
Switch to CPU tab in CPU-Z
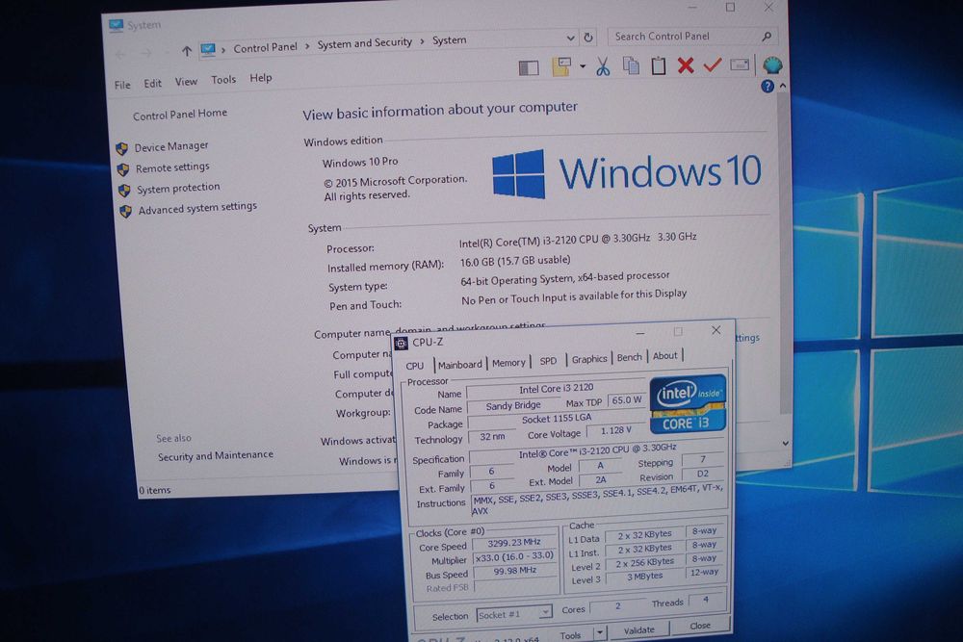tap(415, 366)
